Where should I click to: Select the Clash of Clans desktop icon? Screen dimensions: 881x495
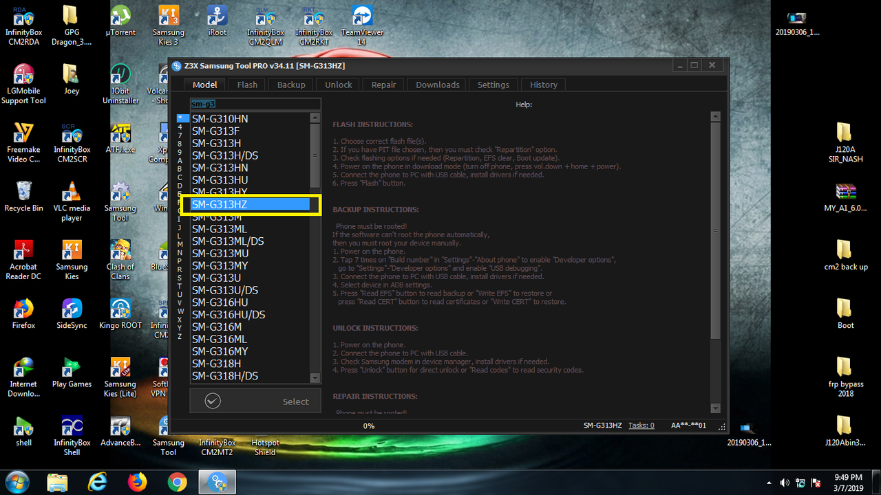click(120, 260)
